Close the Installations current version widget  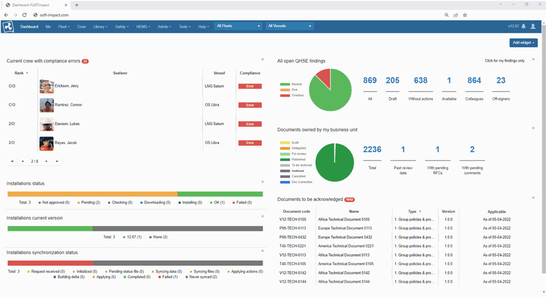click(x=263, y=216)
